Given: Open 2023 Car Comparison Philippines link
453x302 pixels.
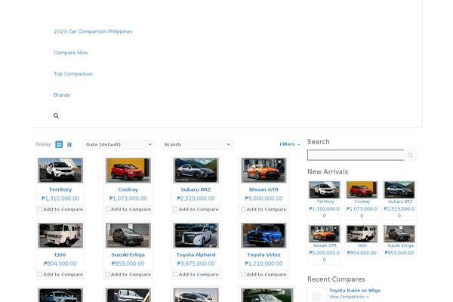Looking at the screenshot, I should pos(93,32).
